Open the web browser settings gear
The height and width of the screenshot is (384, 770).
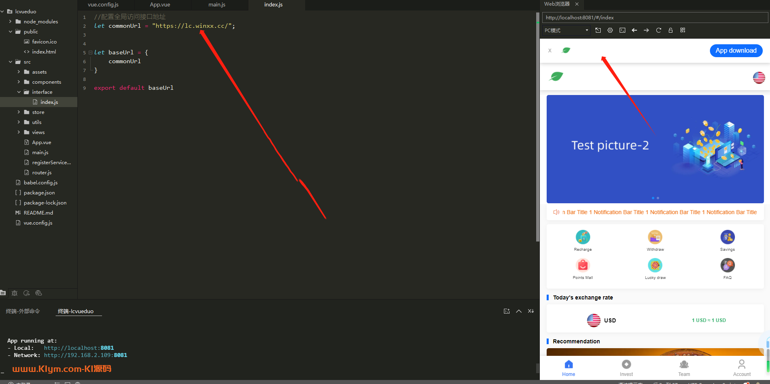pyautogui.click(x=610, y=30)
